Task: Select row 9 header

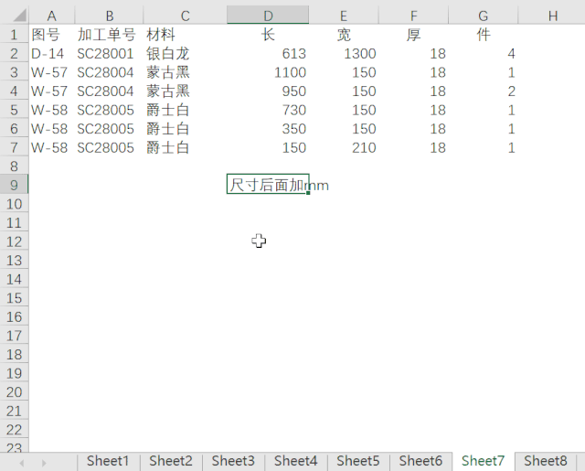Action: 15,185
